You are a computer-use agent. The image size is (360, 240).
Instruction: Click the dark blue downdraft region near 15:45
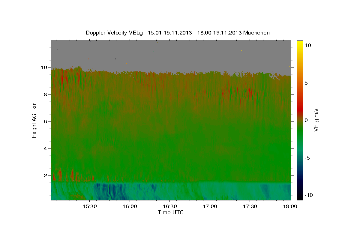click(x=109, y=191)
